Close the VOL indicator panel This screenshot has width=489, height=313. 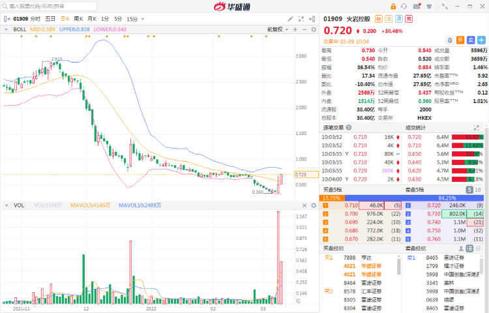(304, 205)
